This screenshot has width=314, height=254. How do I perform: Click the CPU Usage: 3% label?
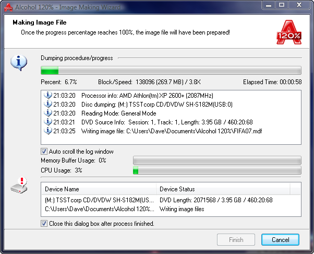point(62,170)
